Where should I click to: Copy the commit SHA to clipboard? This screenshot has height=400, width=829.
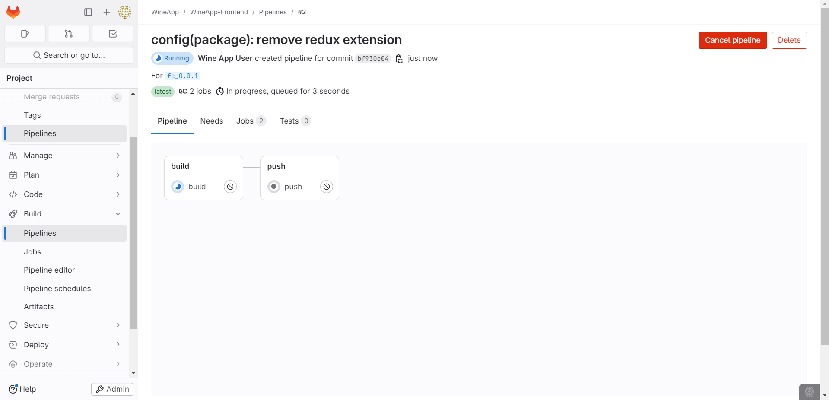click(399, 59)
